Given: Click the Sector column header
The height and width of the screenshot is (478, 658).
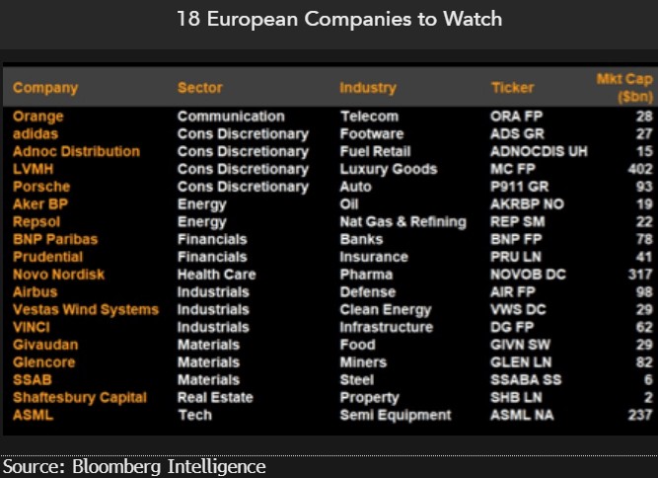Looking at the screenshot, I should (199, 88).
